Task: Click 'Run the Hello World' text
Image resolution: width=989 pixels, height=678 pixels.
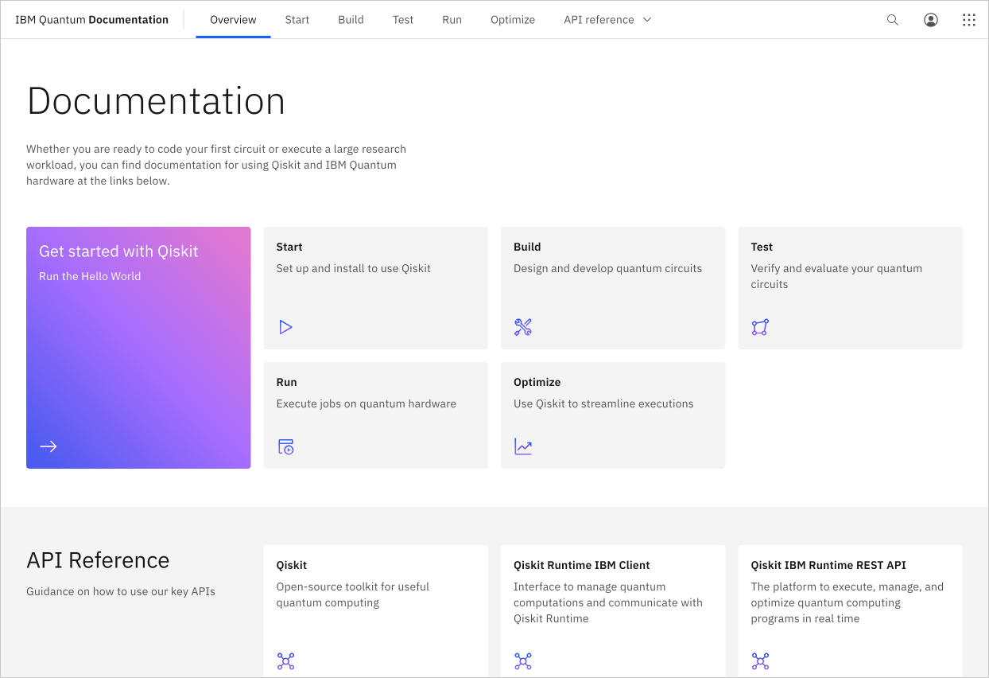Action: 90,276
